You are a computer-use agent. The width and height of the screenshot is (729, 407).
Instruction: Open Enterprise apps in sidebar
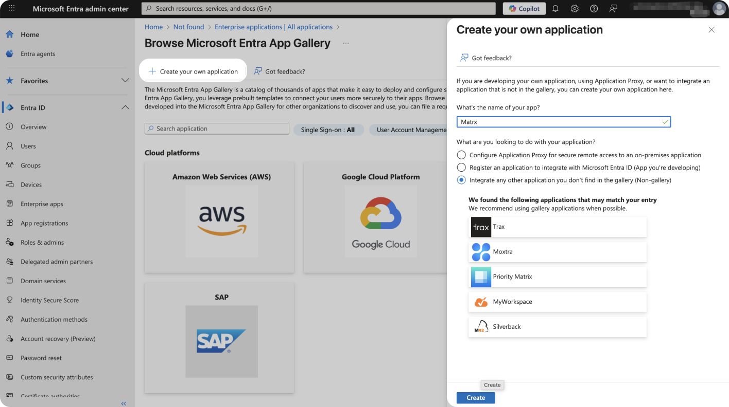[x=42, y=204]
